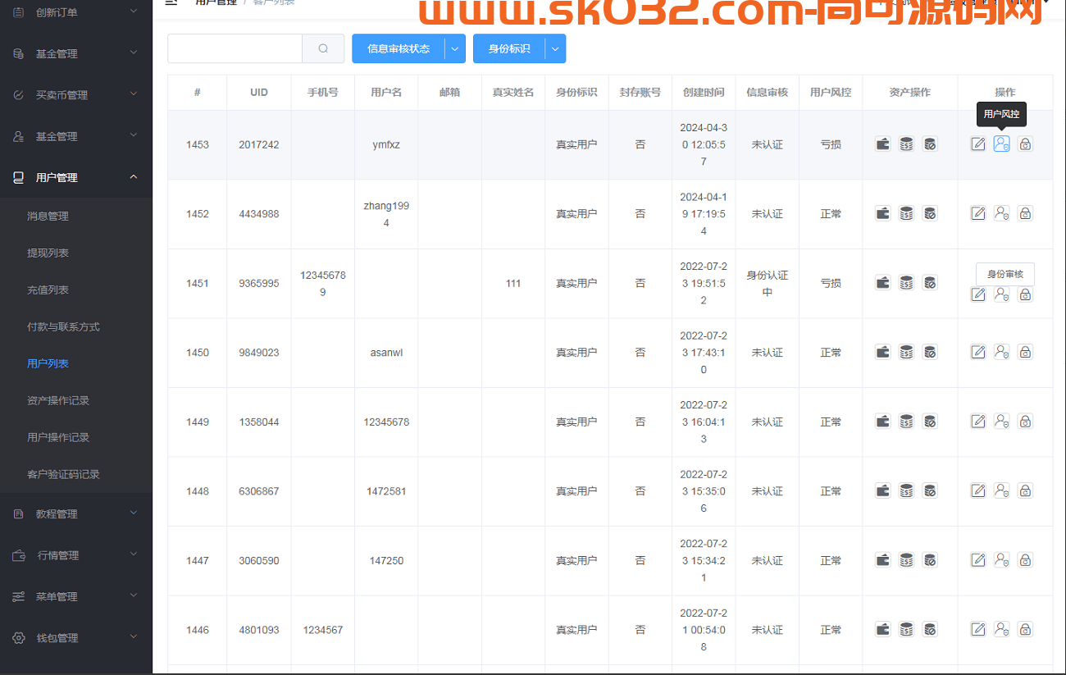Select 资产操作记录 sidebar item
The width and height of the screenshot is (1066, 675).
[x=57, y=400]
